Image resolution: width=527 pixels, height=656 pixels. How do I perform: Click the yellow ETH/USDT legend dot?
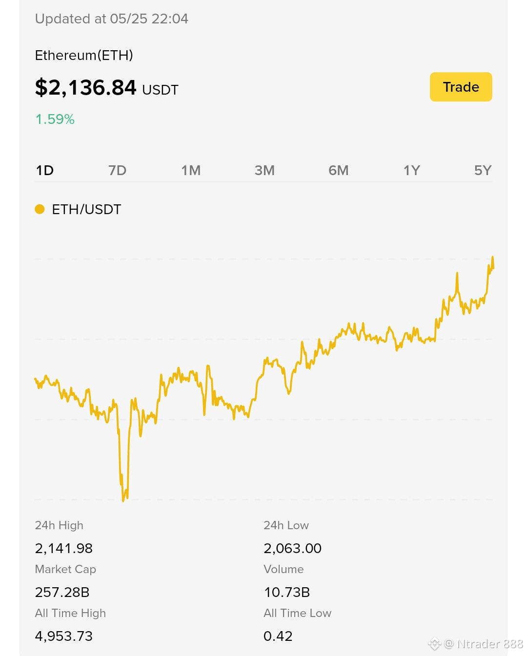40,209
